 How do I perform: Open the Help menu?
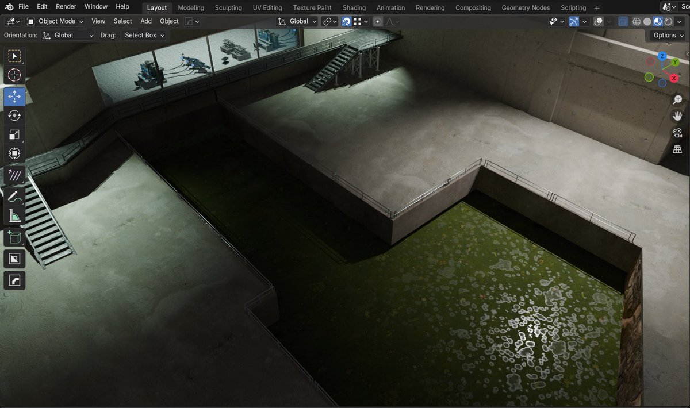point(122,7)
